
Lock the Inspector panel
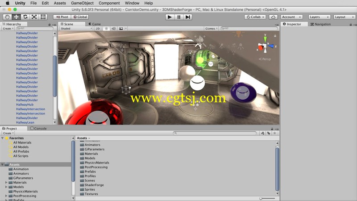click(x=351, y=25)
